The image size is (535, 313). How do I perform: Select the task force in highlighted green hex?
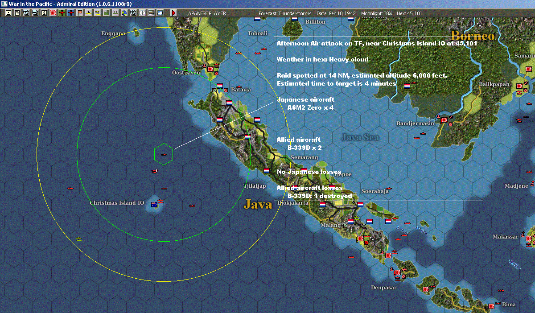(x=164, y=154)
